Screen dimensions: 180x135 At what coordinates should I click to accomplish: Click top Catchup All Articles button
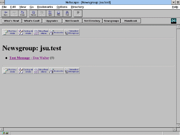click(25, 32)
